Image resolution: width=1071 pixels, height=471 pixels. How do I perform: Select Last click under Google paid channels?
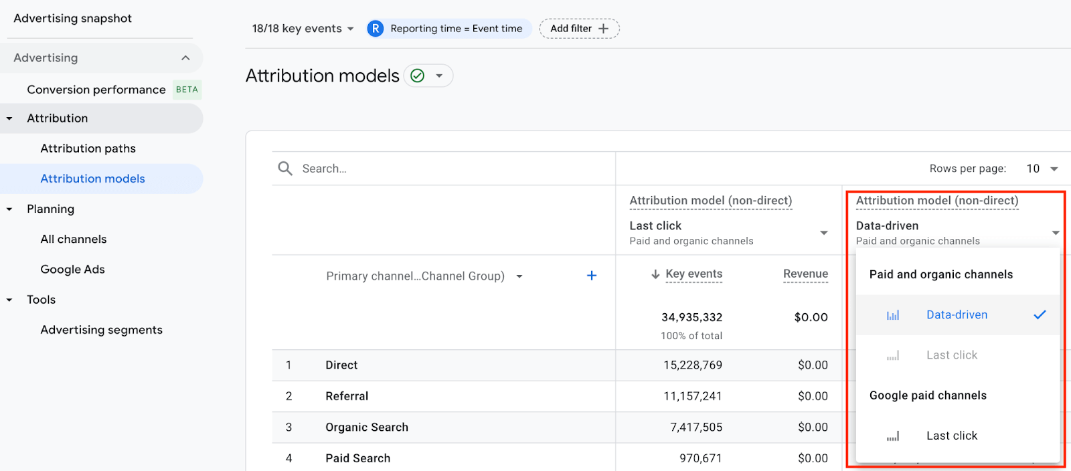coord(958,436)
